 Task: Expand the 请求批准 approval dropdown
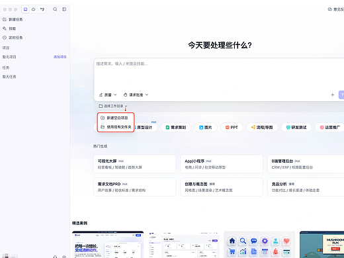click(136, 95)
